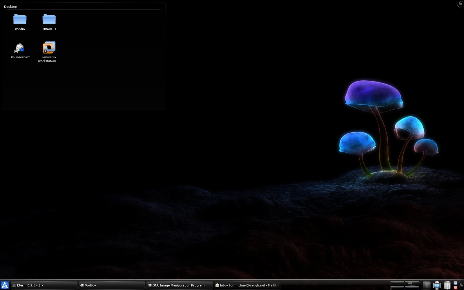Switch to GNU Image Manipulation Program window
464x290 pixels.
[x=180, y=285]
